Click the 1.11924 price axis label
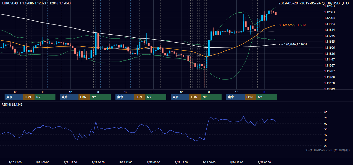 [x=330, y=24]
